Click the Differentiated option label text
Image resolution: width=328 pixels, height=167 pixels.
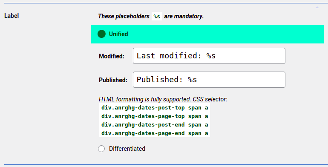point(127,149)
